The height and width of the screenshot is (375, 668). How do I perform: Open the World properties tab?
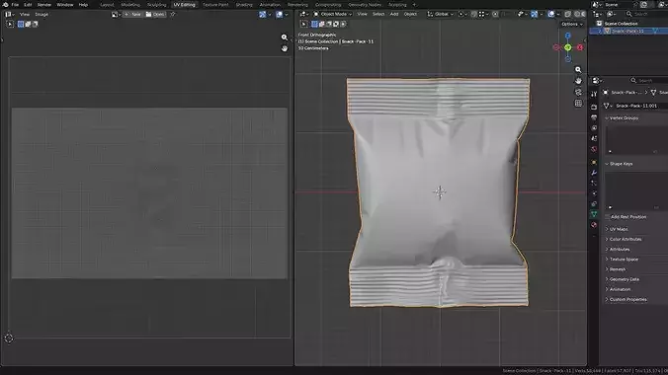click(x=594, y=149)
